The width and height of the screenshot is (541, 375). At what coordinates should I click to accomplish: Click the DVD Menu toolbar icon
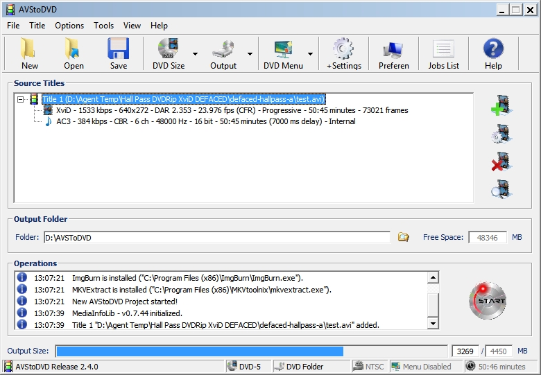pos(283,53)
